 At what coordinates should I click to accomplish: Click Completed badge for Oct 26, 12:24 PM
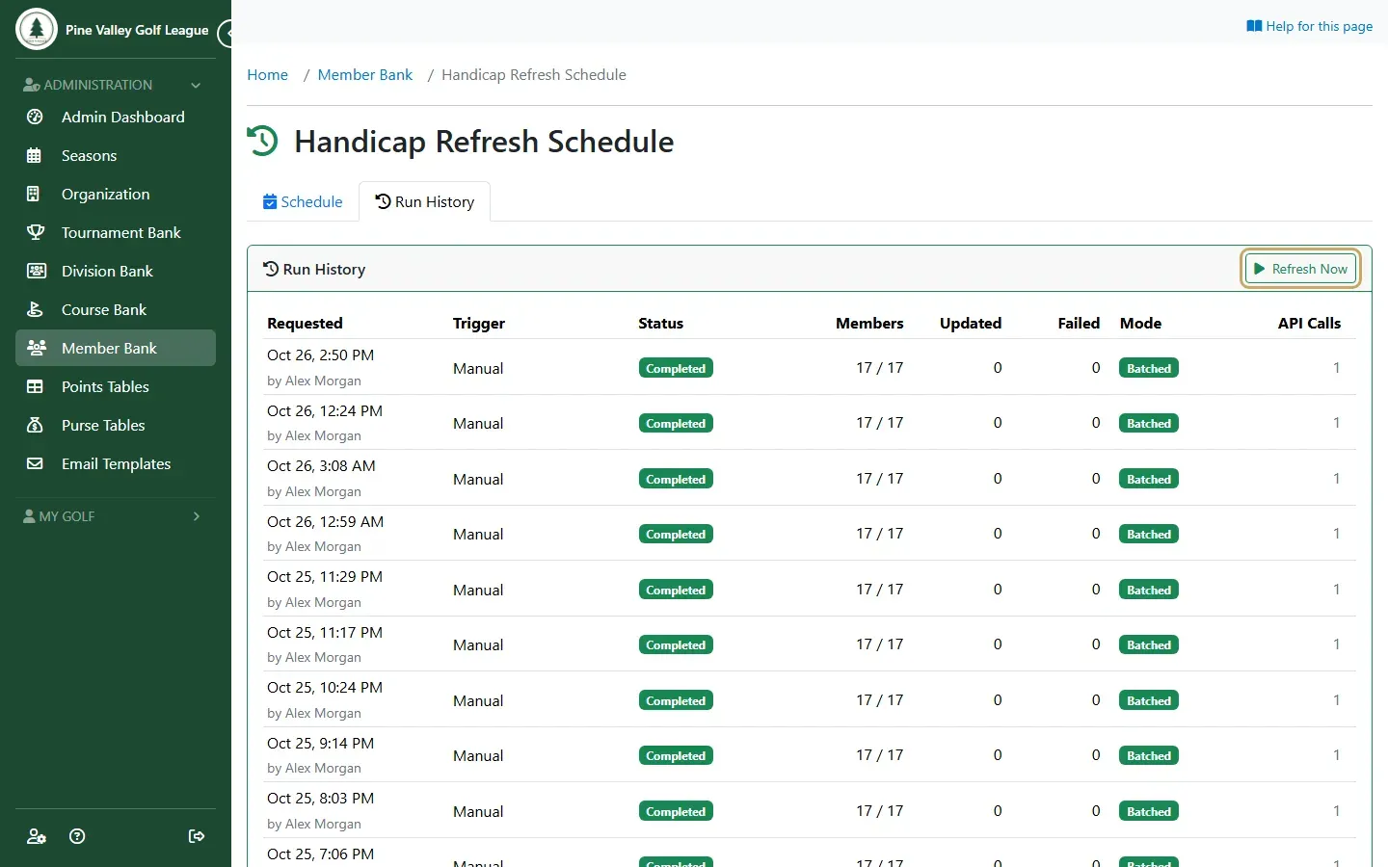[x=676, y=424]
